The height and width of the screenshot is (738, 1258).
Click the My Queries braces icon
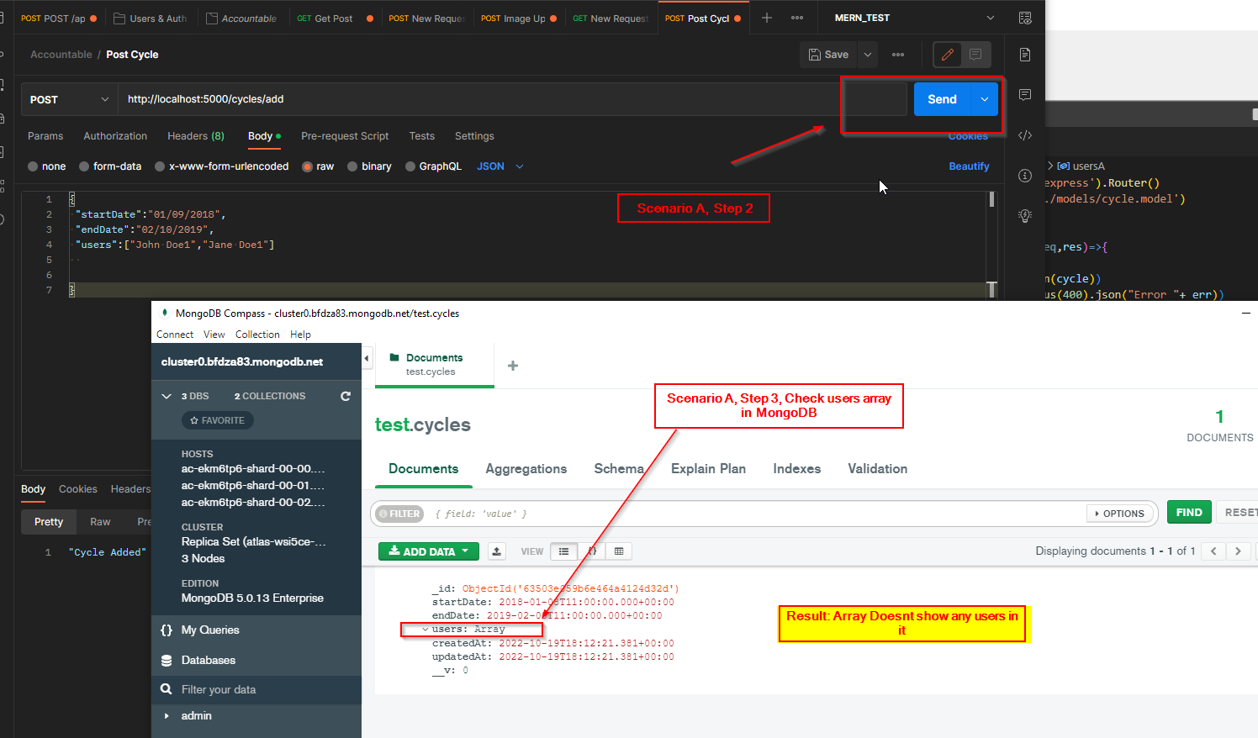166,630
